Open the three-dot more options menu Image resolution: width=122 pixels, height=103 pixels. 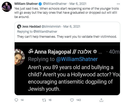(x=118, y=4)
